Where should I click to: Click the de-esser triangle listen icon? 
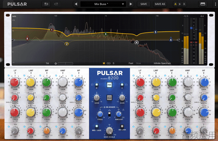pos(123,110)
